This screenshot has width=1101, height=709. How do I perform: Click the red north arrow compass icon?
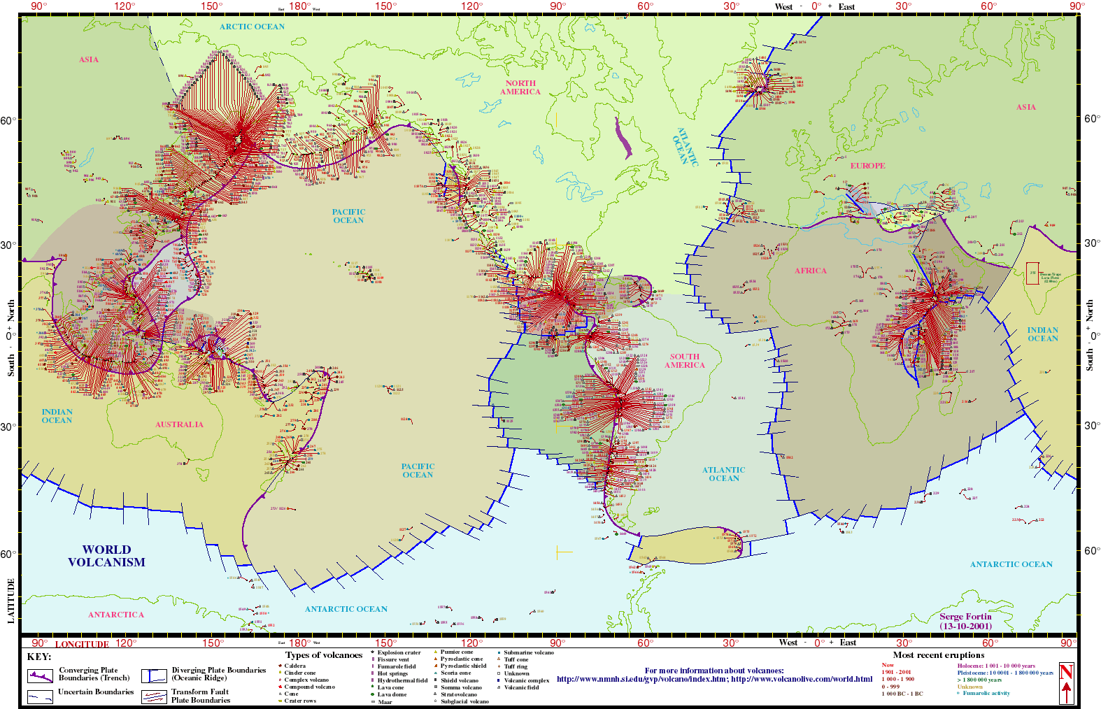1066,683
